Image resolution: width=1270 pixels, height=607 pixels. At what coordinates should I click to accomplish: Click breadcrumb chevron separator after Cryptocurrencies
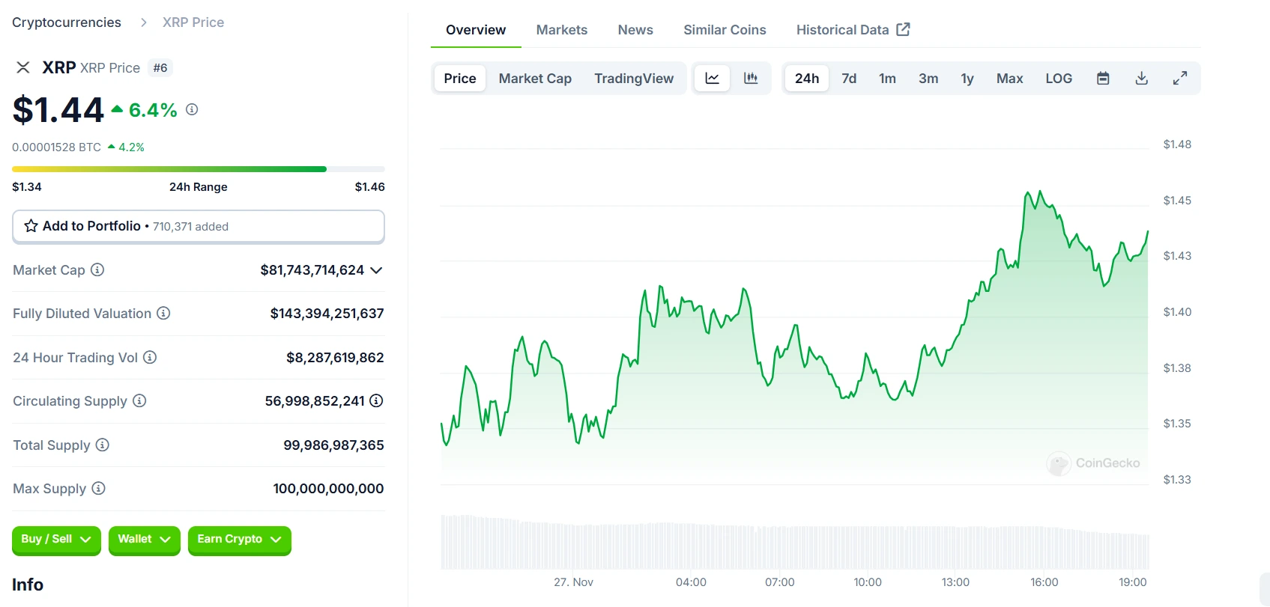click(144, 22)
